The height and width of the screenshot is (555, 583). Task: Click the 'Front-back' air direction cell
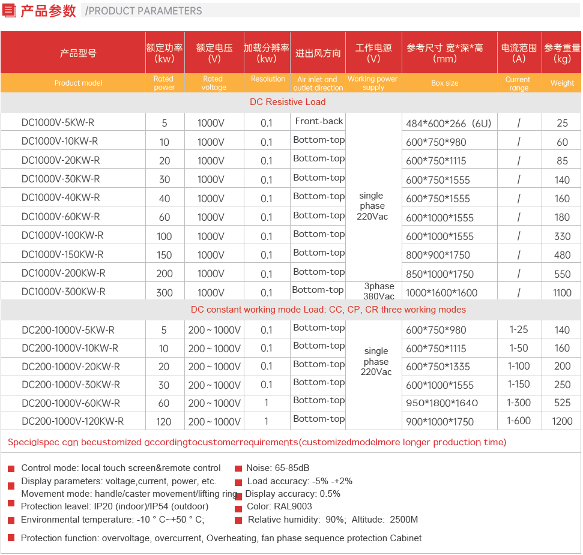point(319,121)
